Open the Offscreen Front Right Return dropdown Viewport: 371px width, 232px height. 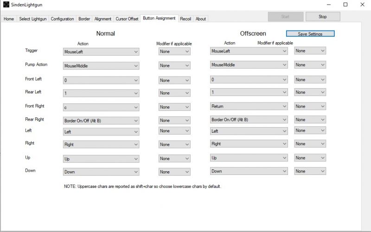pyautogui.click(x=249, y=106)
